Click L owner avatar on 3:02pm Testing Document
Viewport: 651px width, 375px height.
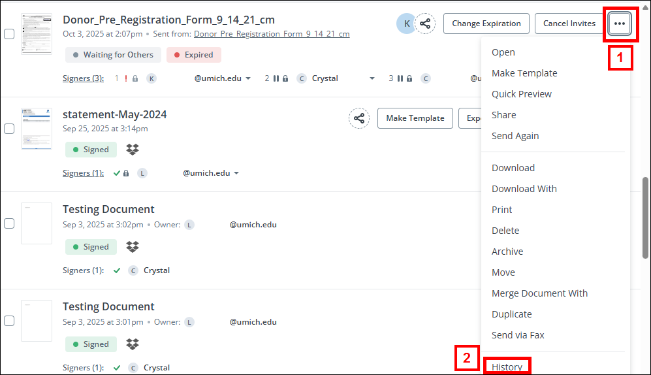click(x=189, y=225)
